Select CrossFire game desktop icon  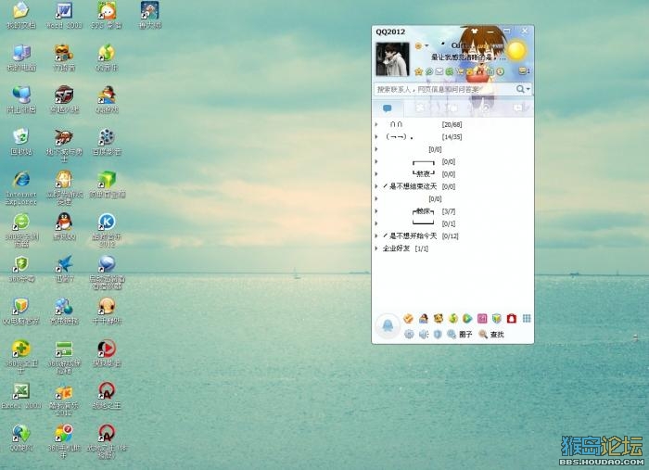click(x=64, y=99)
